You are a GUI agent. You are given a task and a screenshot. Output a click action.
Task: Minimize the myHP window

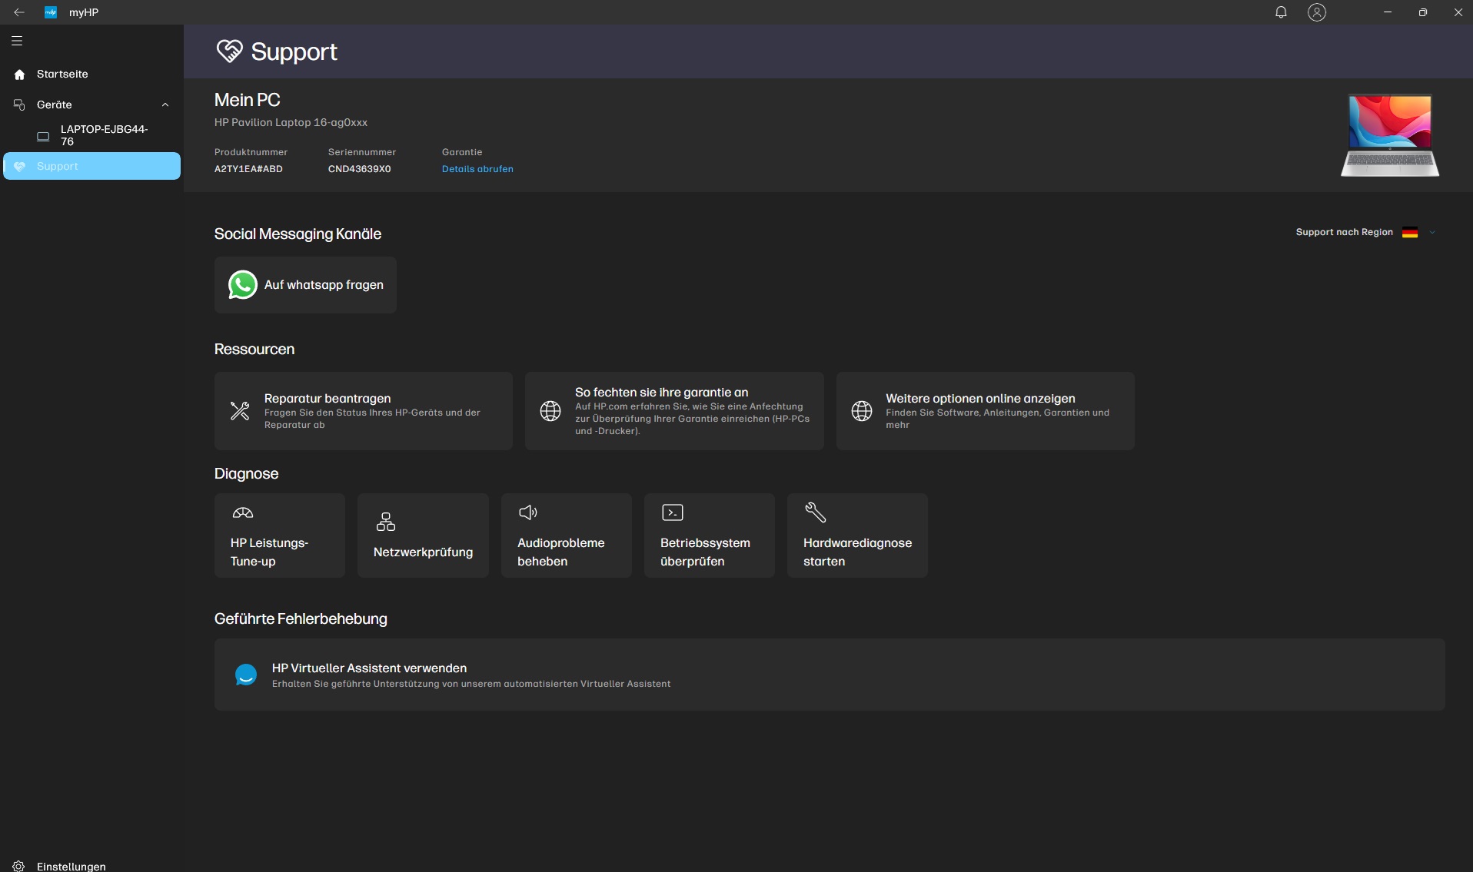(1388, 12)
